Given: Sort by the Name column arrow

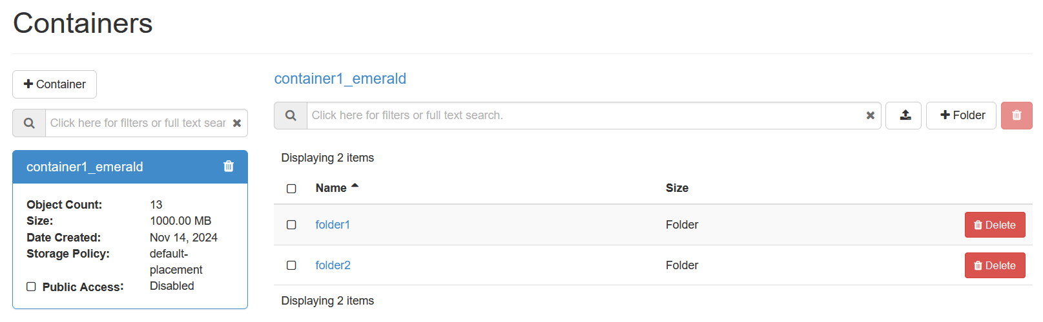Looking at the screenshot, I should click(x=355, y=186).
